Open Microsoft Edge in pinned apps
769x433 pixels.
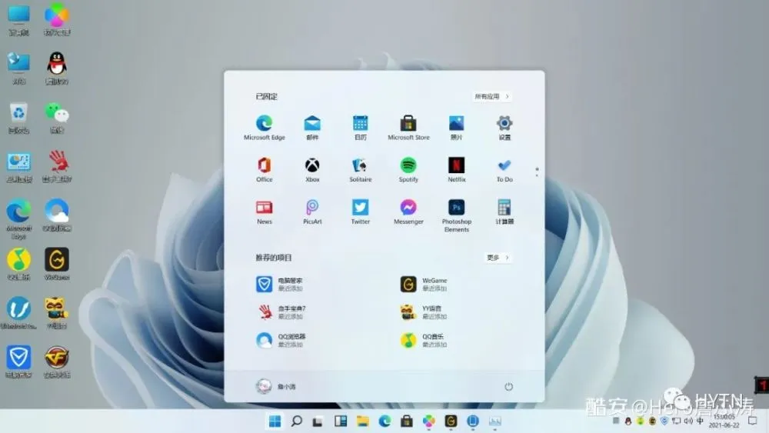point(264,124)
